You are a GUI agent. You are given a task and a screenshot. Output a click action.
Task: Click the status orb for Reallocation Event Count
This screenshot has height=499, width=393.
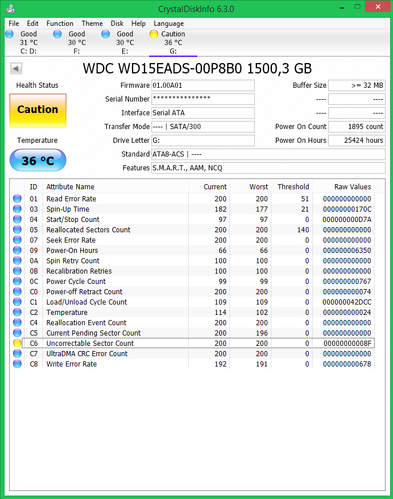[x=17, y=322]
